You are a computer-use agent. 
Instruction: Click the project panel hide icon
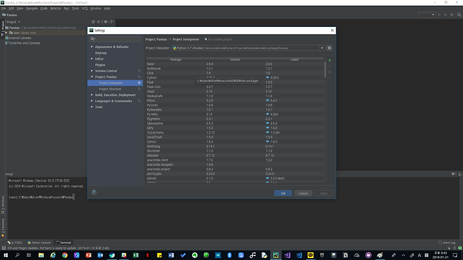112,22
